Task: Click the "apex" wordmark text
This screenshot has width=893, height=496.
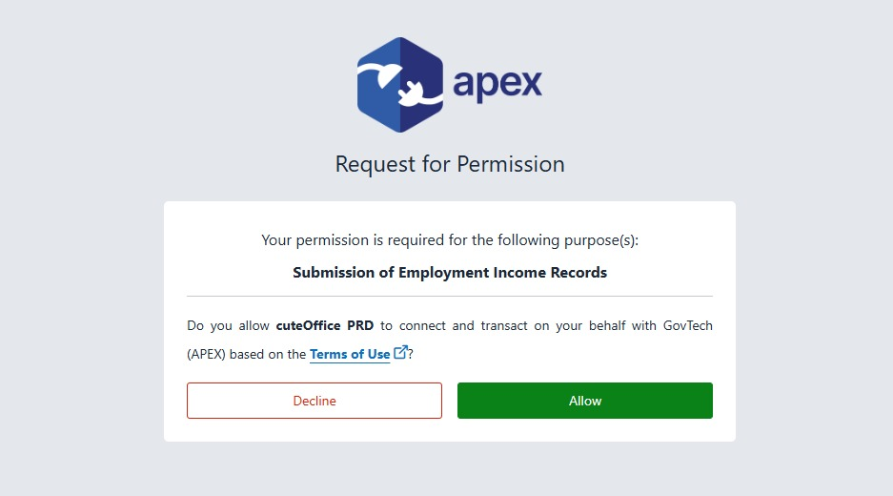Action: pyautogui.click(x=497, y=85)
